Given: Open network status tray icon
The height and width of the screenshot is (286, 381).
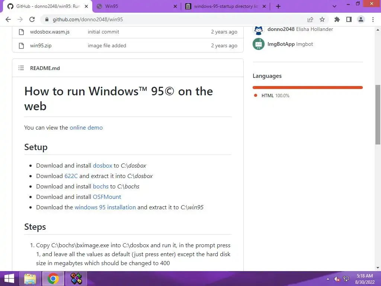Looking at the screenshot, I should point(346,279).
